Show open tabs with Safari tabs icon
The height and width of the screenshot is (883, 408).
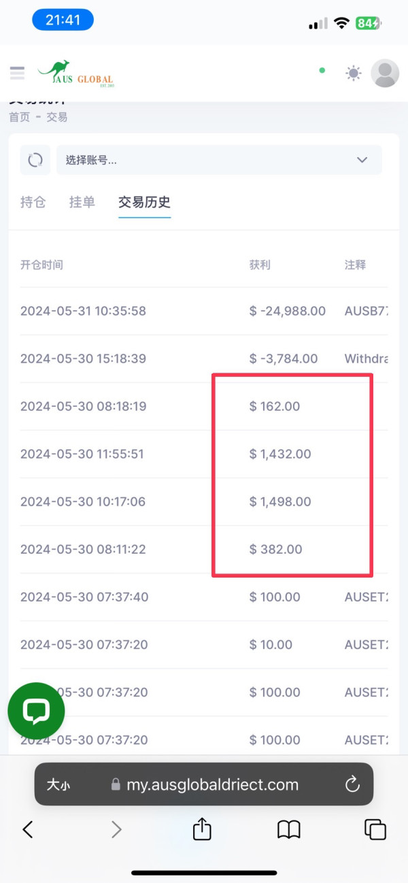click(375, 829)
